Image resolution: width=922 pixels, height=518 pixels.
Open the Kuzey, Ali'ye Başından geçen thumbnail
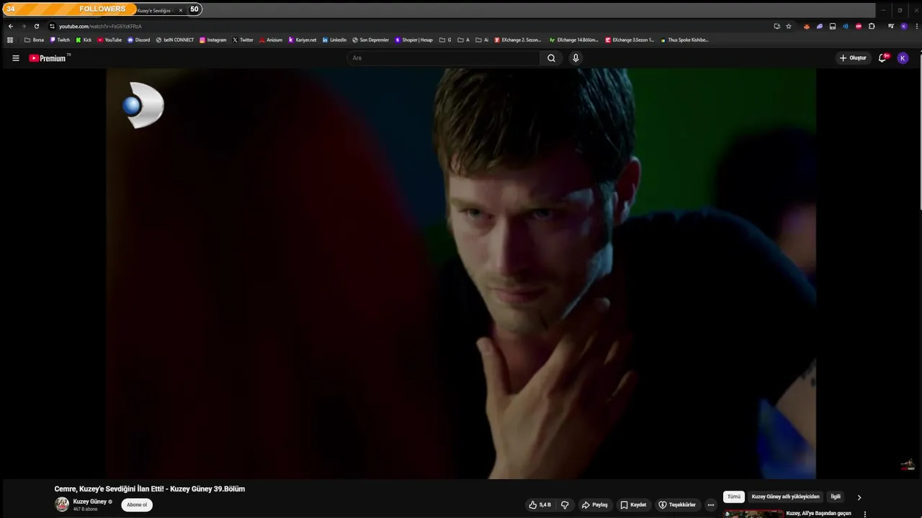coord(753,514)
